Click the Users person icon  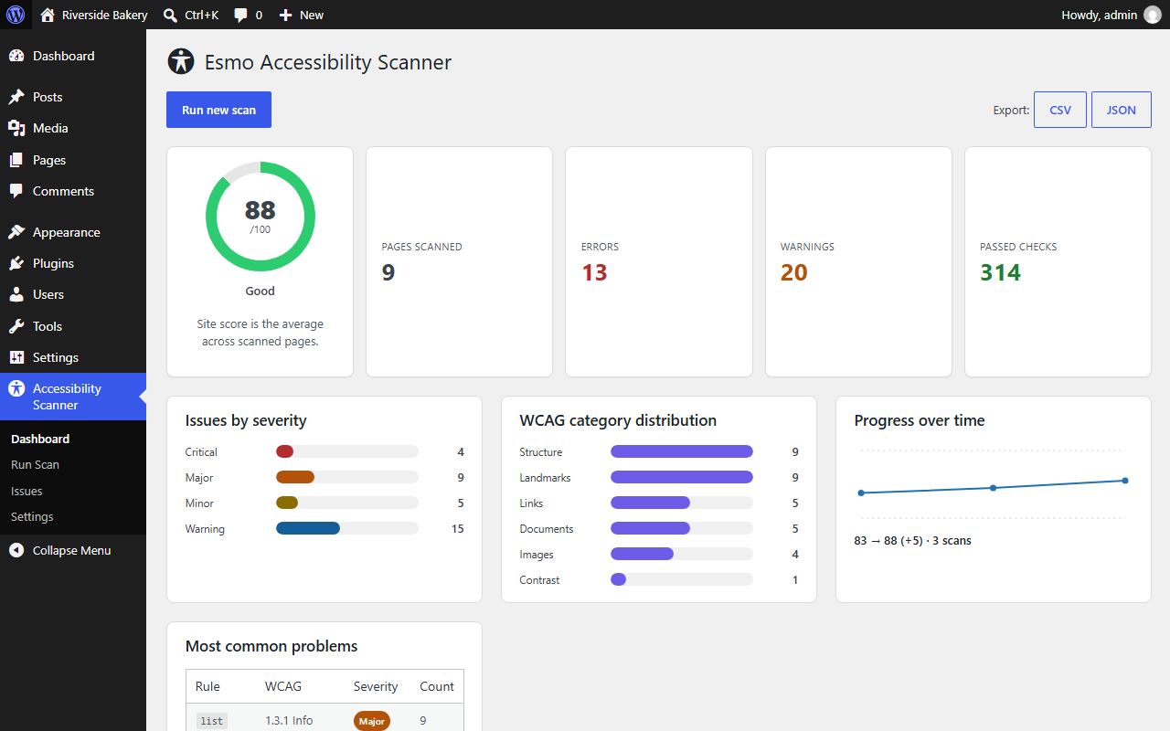[x=16, y=294]
